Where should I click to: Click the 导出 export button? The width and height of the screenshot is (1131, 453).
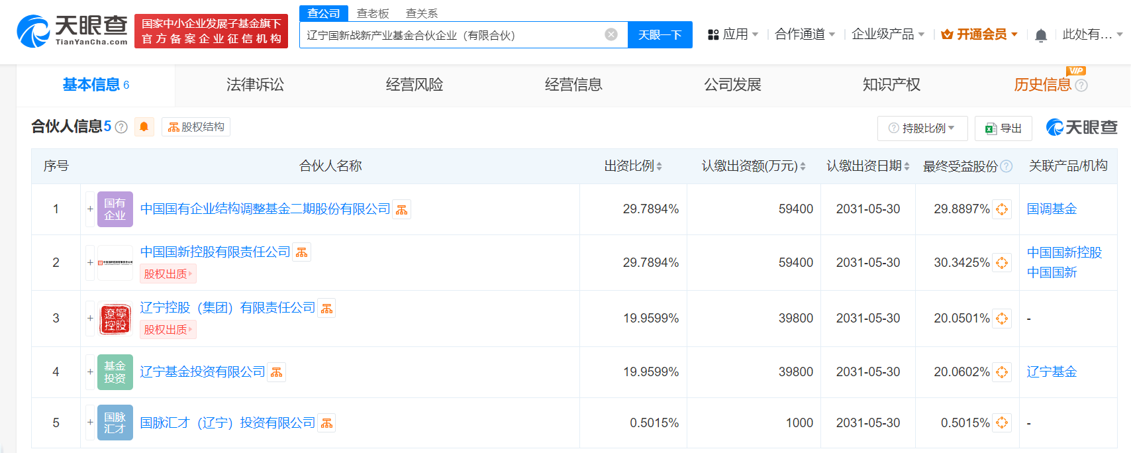click(x=1003, y=128)
